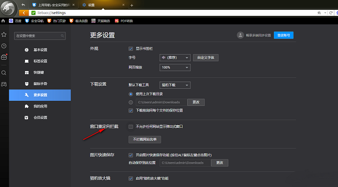Click the refresh icon in address bar

[331, 13]
